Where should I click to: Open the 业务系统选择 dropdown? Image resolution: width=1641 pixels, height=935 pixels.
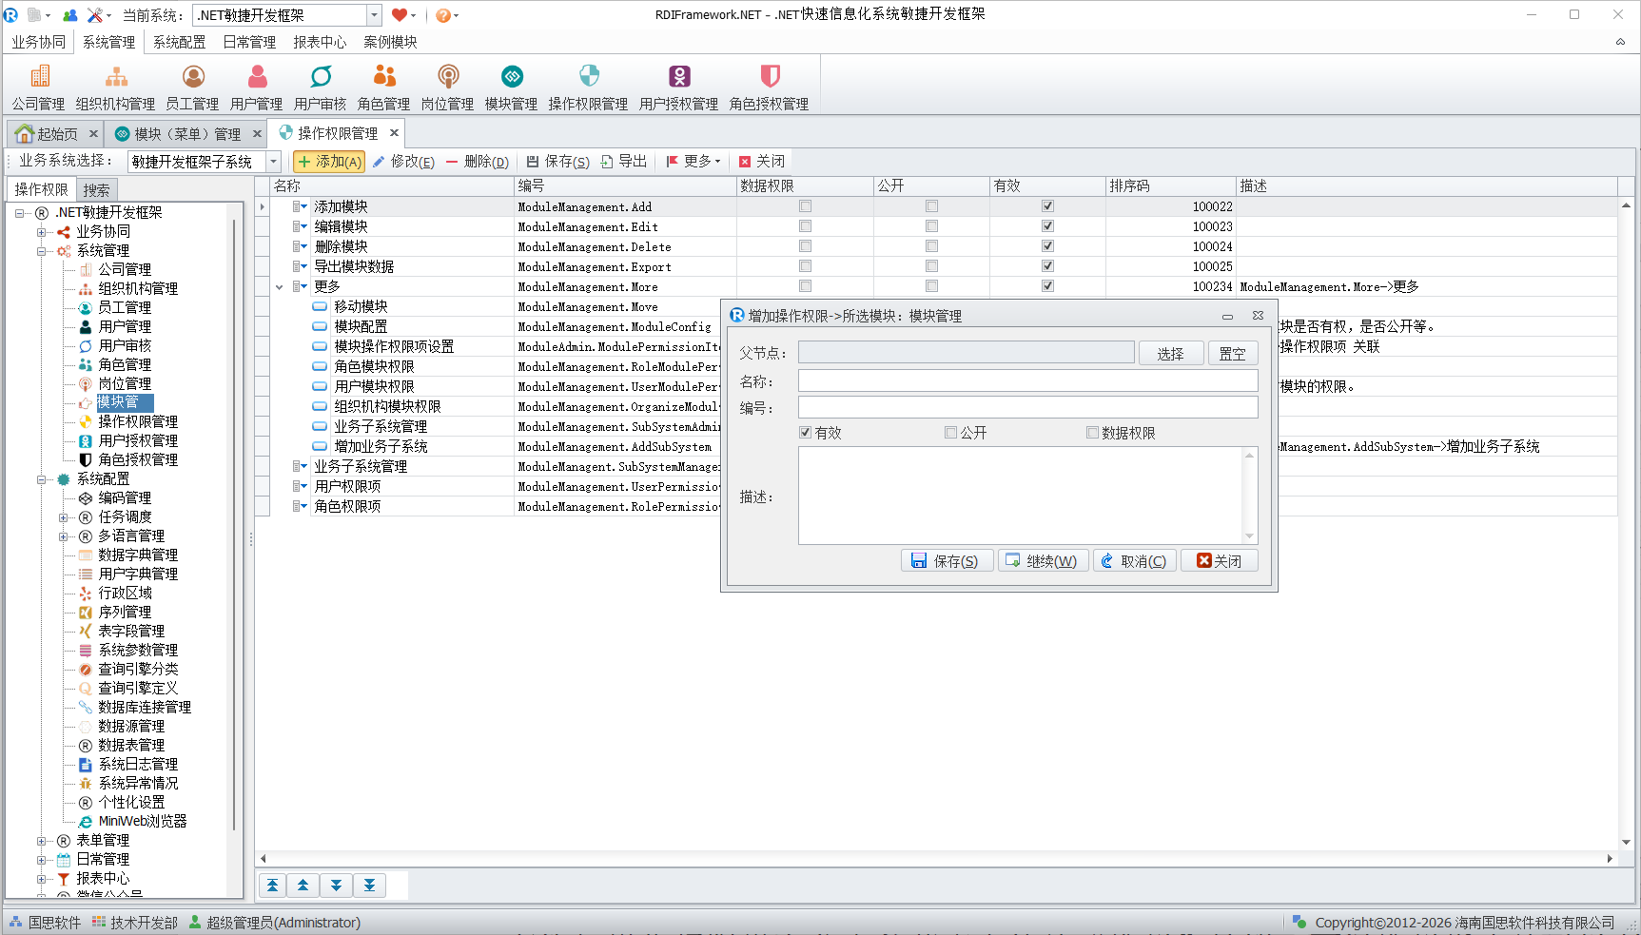tap(273, 162)
